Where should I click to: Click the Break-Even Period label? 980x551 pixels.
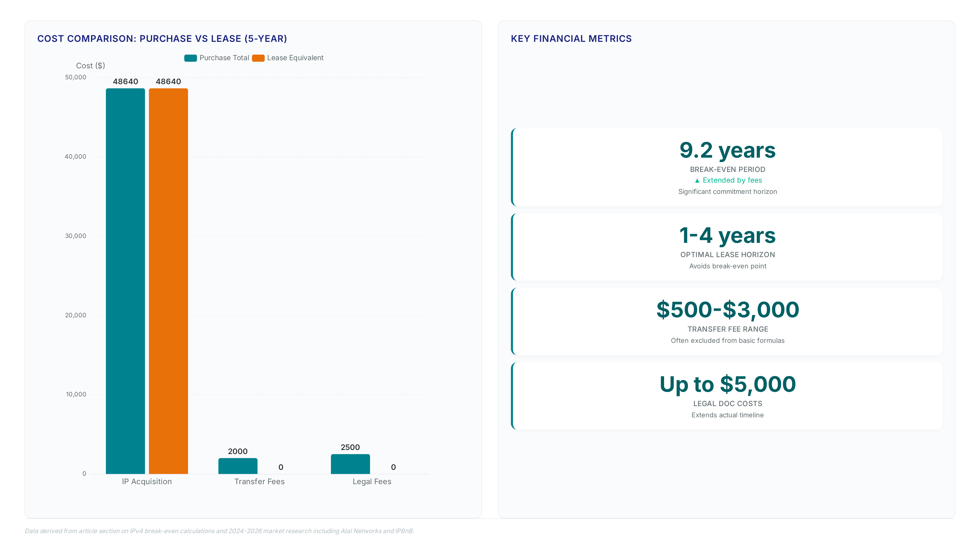pos(727,170)
